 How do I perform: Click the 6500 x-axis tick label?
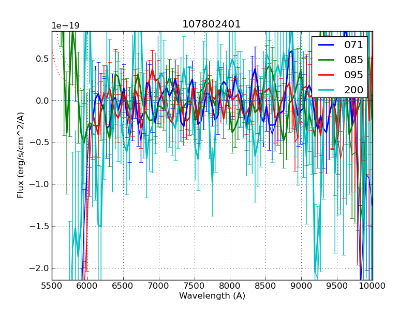tap(123, 286)
